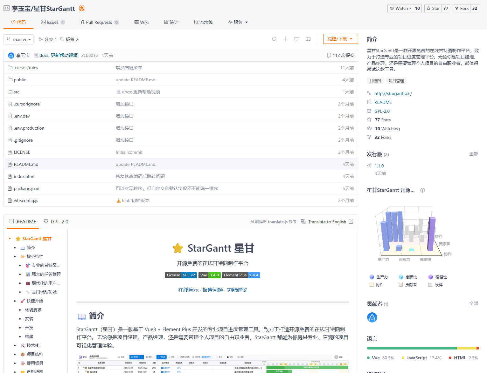Visit the http://stargantt.cn/ link
Viewport: 487px width, 373px height.
click(393, 93)
